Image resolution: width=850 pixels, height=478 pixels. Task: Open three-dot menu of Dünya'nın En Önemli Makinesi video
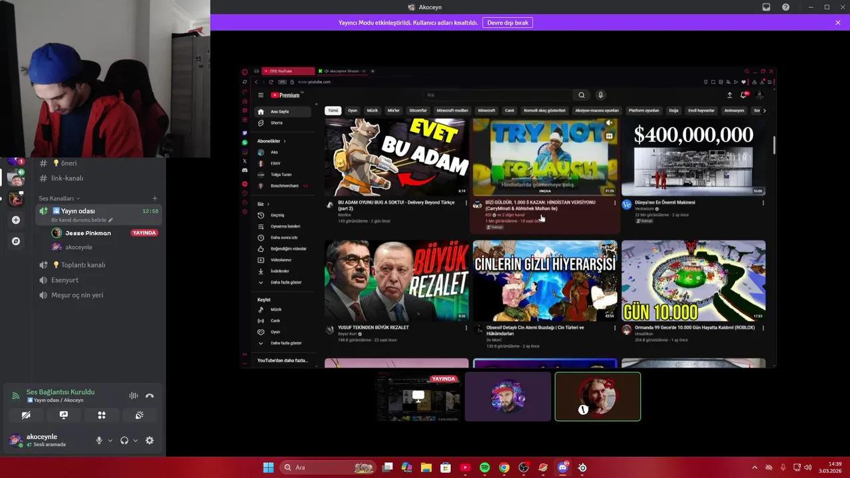pyautogui.click(x=763, y=203)
